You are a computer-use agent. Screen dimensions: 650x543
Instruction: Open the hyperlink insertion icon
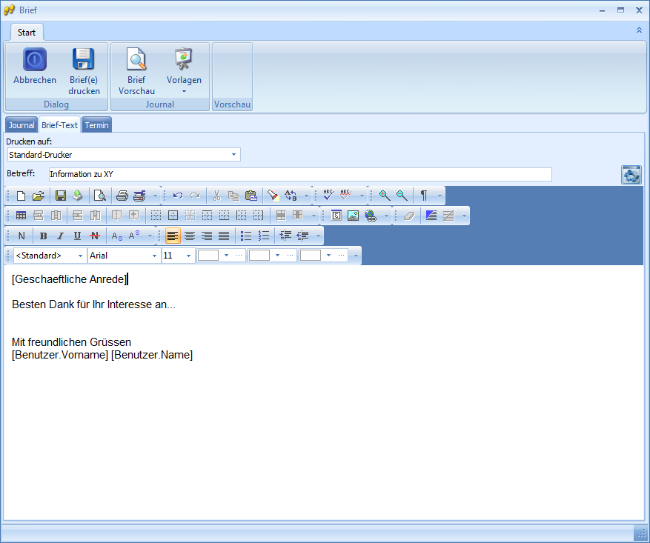click(x=371, y=215)
